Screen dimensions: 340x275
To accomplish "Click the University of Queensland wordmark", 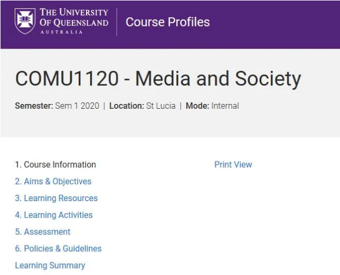I will [73, 17].
